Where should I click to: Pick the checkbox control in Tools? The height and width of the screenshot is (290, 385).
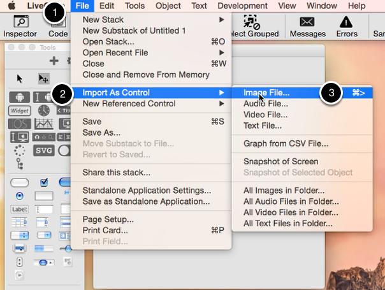click(44, 182)
